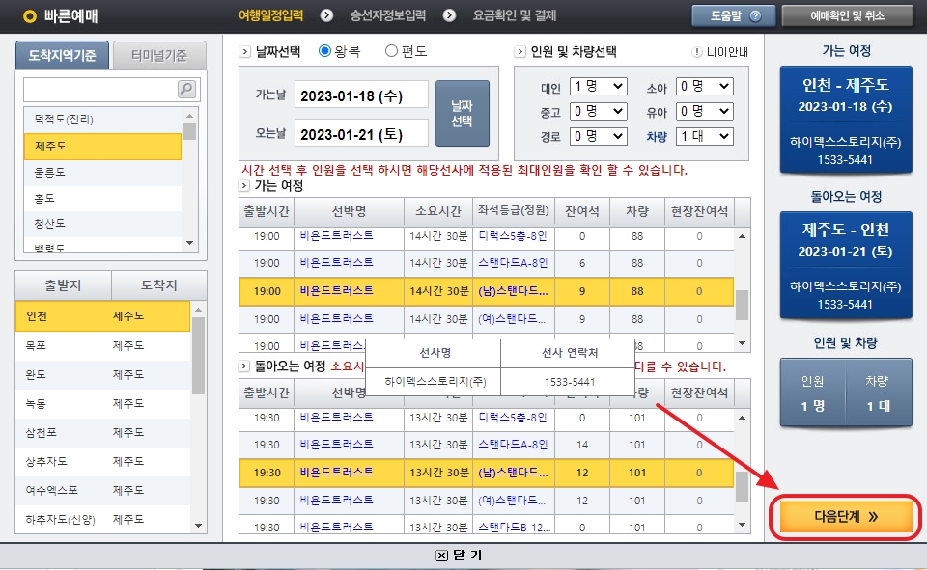Click the 오는날 return date field
The width and height of the screenshot is (927, 570).
(361, 134)
